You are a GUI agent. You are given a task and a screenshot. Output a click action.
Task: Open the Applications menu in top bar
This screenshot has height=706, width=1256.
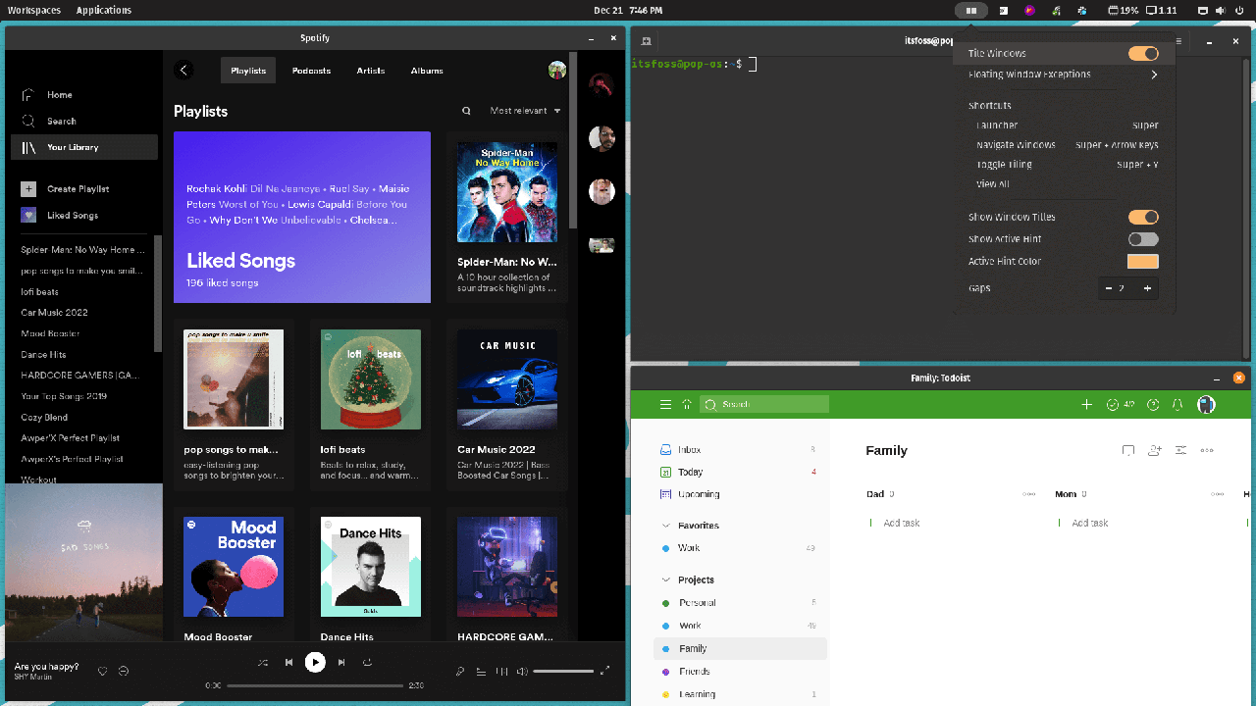click(104, 10)
